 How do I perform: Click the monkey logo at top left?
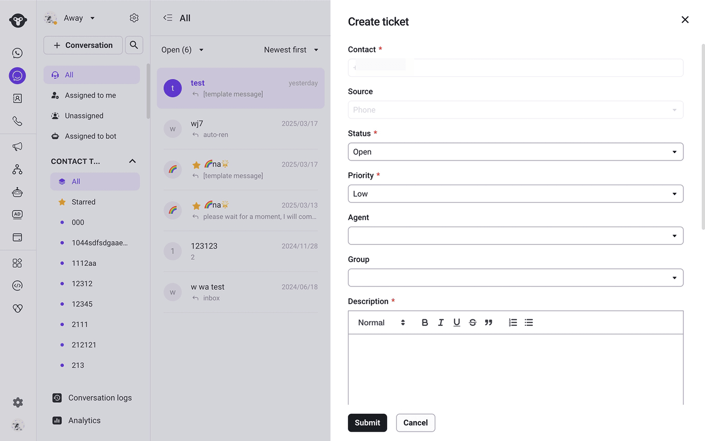point(18,20)
